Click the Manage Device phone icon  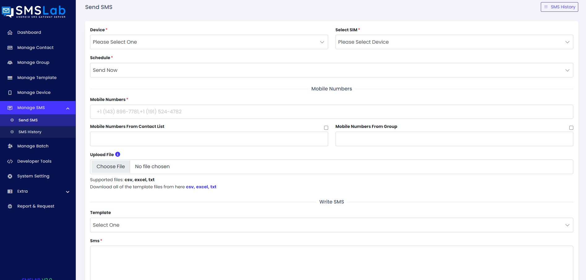click(10, 93)
